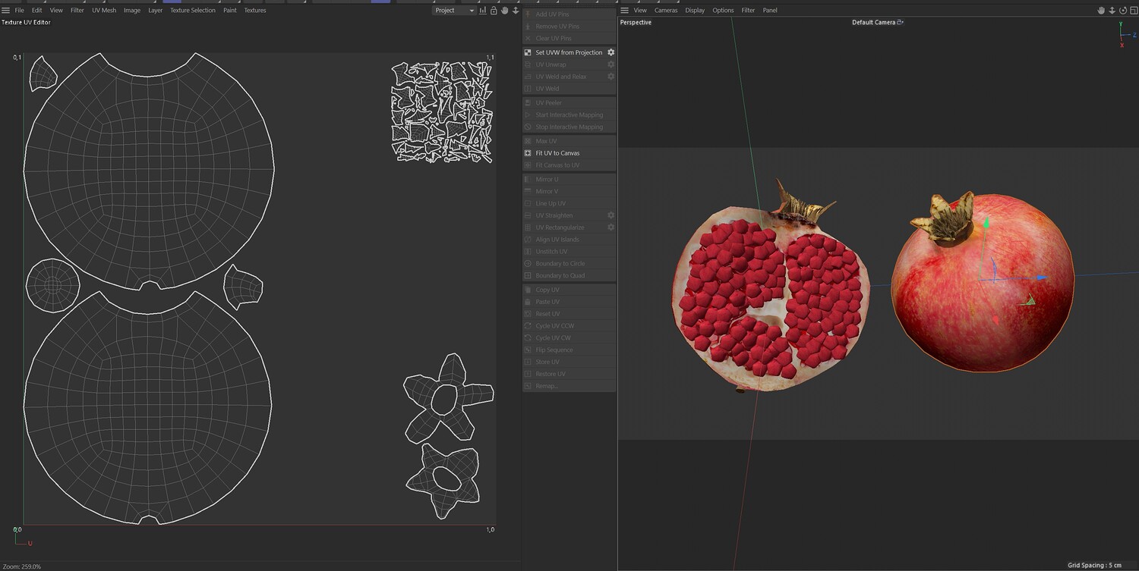Click the Mirror V icon
The image size is (1139, 571).
click(x=528, y=192)
